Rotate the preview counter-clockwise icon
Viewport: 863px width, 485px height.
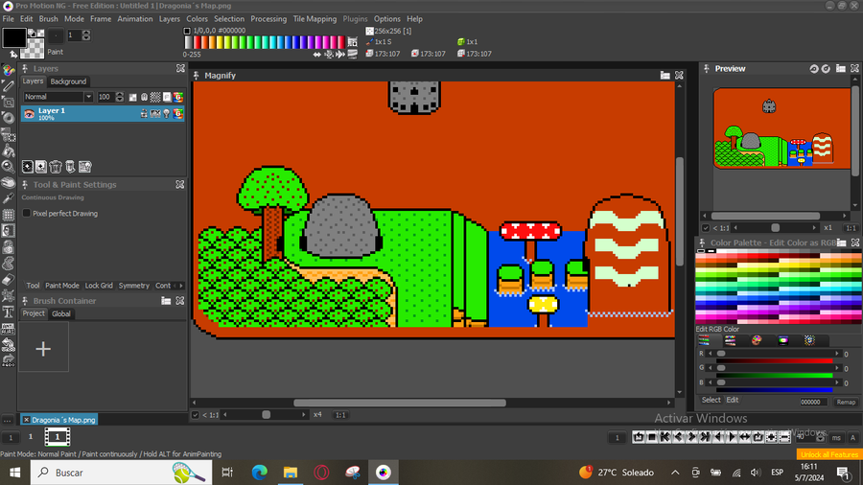point(814,69)
